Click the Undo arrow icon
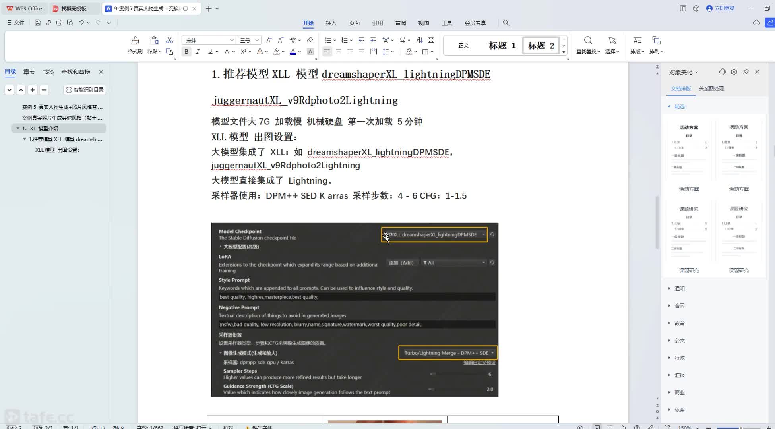Image resolution: width=775 pixels, height=429 pixels. 81,23
